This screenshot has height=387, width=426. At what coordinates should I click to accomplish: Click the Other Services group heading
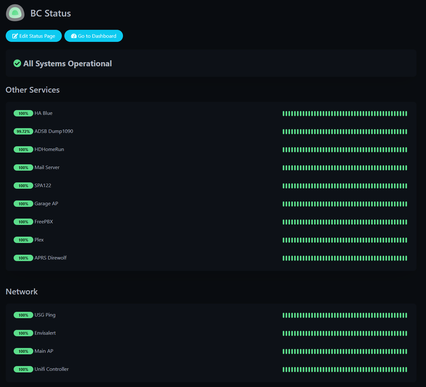point(33,90)
